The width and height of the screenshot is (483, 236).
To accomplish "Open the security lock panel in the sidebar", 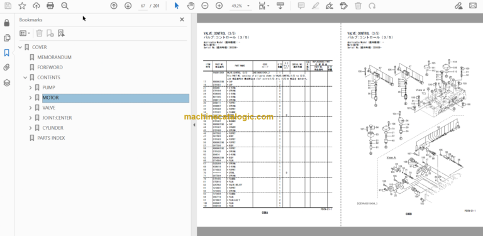I will pos(7,23).
